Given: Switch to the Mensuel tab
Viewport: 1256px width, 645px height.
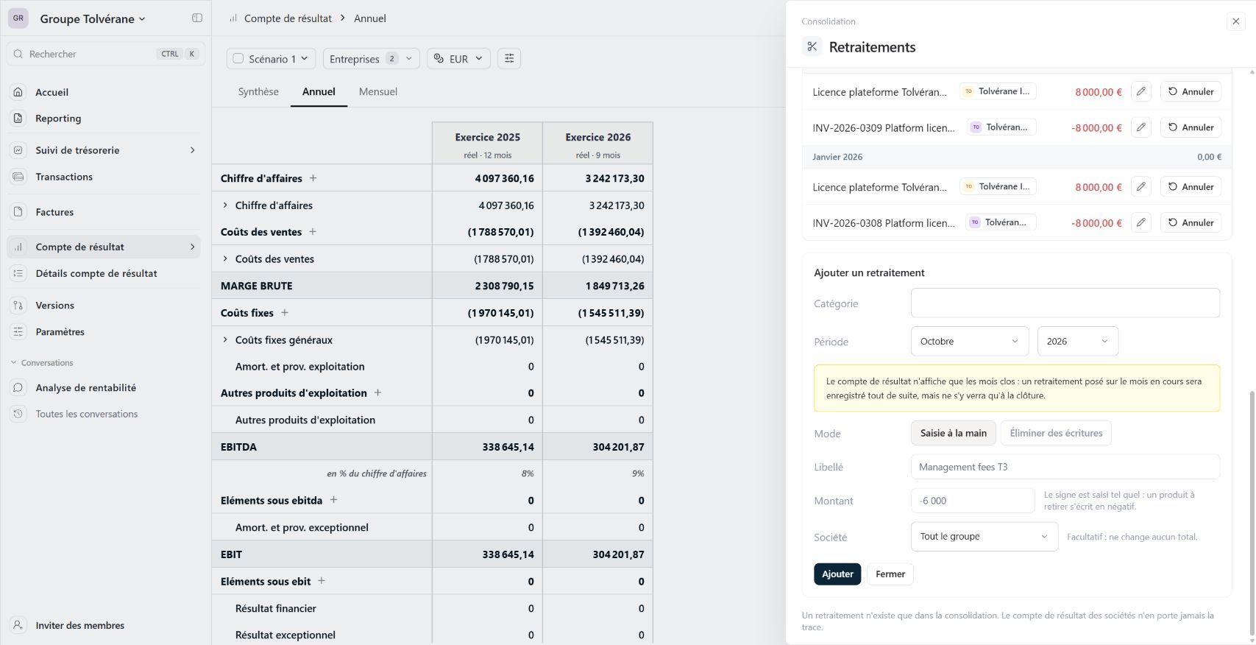Looking at the screenshot, I should pos(378,92).
